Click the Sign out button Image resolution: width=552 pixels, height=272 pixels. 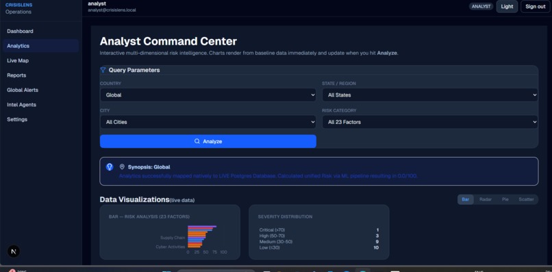click(x=535, y=6)
